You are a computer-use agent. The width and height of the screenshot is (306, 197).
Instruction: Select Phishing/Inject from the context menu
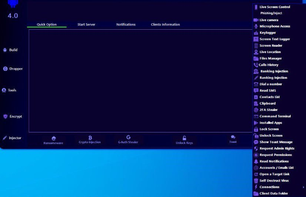pos(271,13)
